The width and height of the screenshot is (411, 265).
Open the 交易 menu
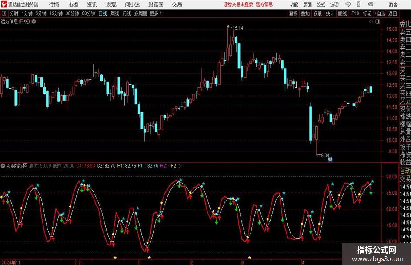(x=177, y=4)
